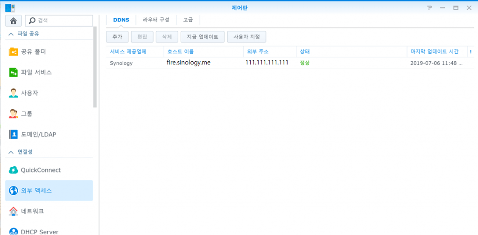Minimize the 제어판 window
Viewport: 478px width, 235px height.
pos(443,8)
